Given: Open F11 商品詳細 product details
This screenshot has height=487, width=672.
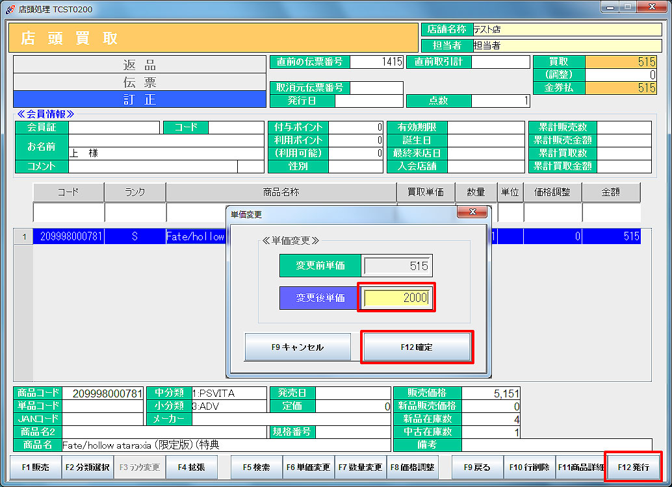Looking at the screenshot, I should 580,467.
